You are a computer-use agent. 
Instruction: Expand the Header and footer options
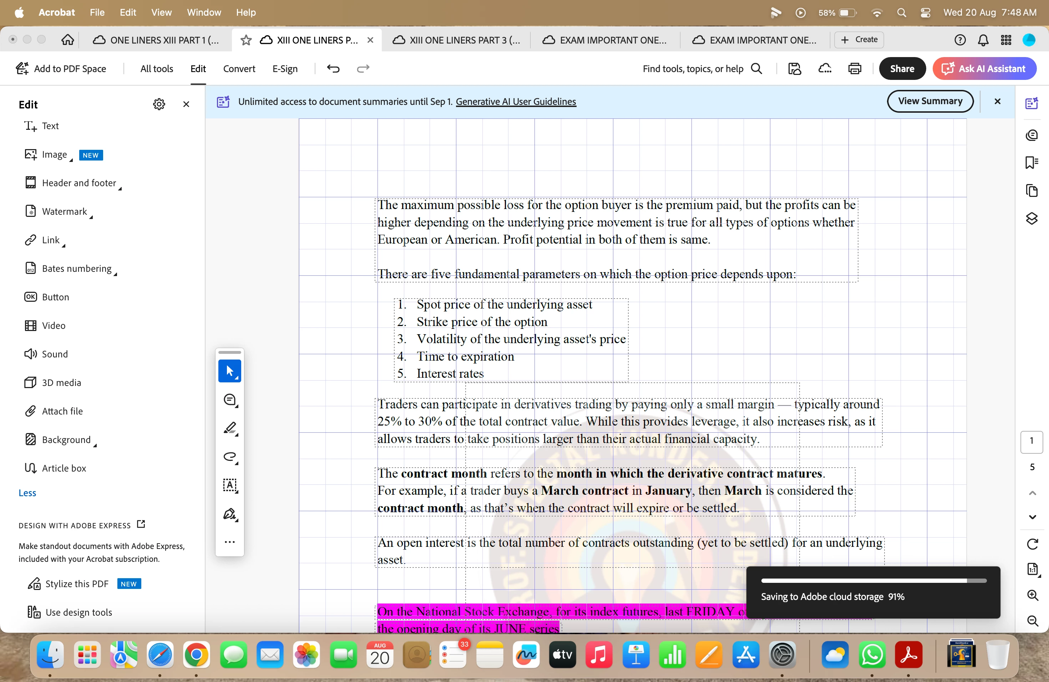pos(79,183)
